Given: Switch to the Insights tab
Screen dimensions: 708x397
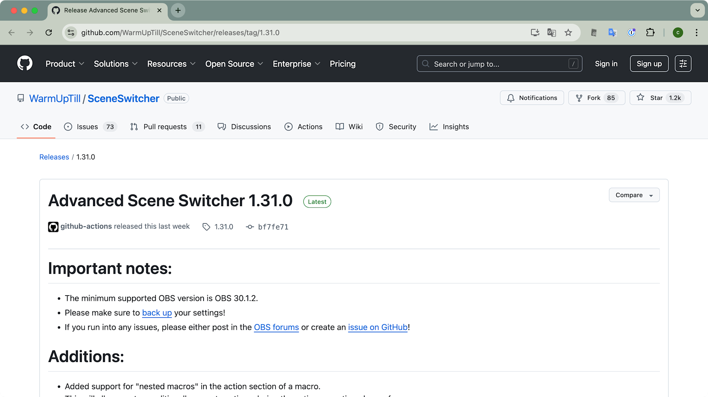Looking at the screenshot, I should (x=449, y=127).
